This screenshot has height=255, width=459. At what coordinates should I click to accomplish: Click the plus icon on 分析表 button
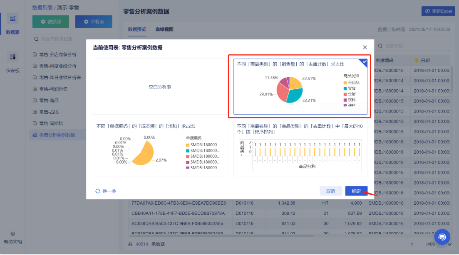86,22
